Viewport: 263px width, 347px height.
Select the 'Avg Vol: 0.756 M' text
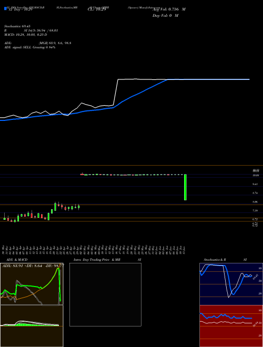(169, 9)
